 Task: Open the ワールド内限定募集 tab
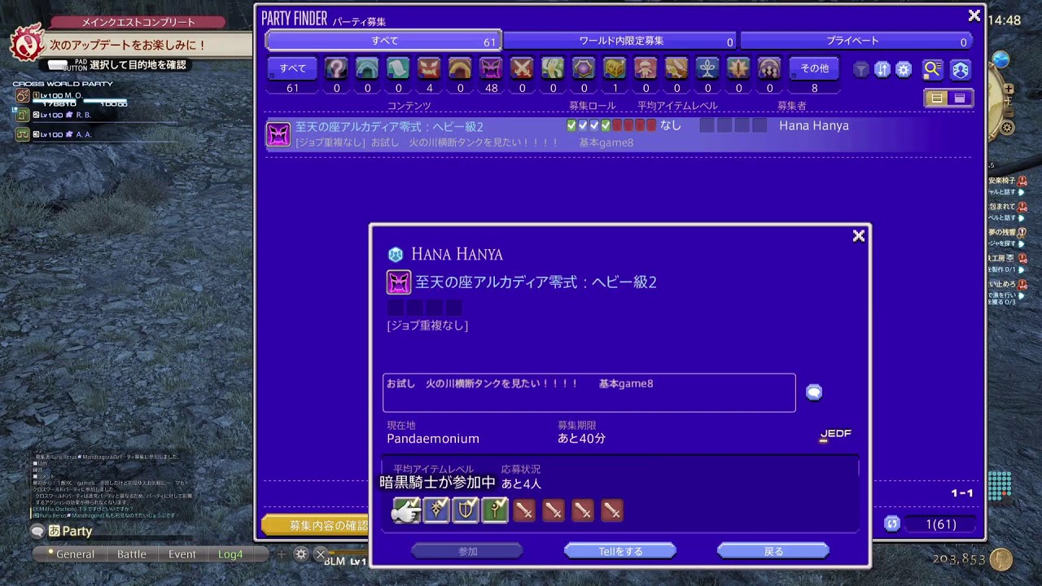[621, 41]
